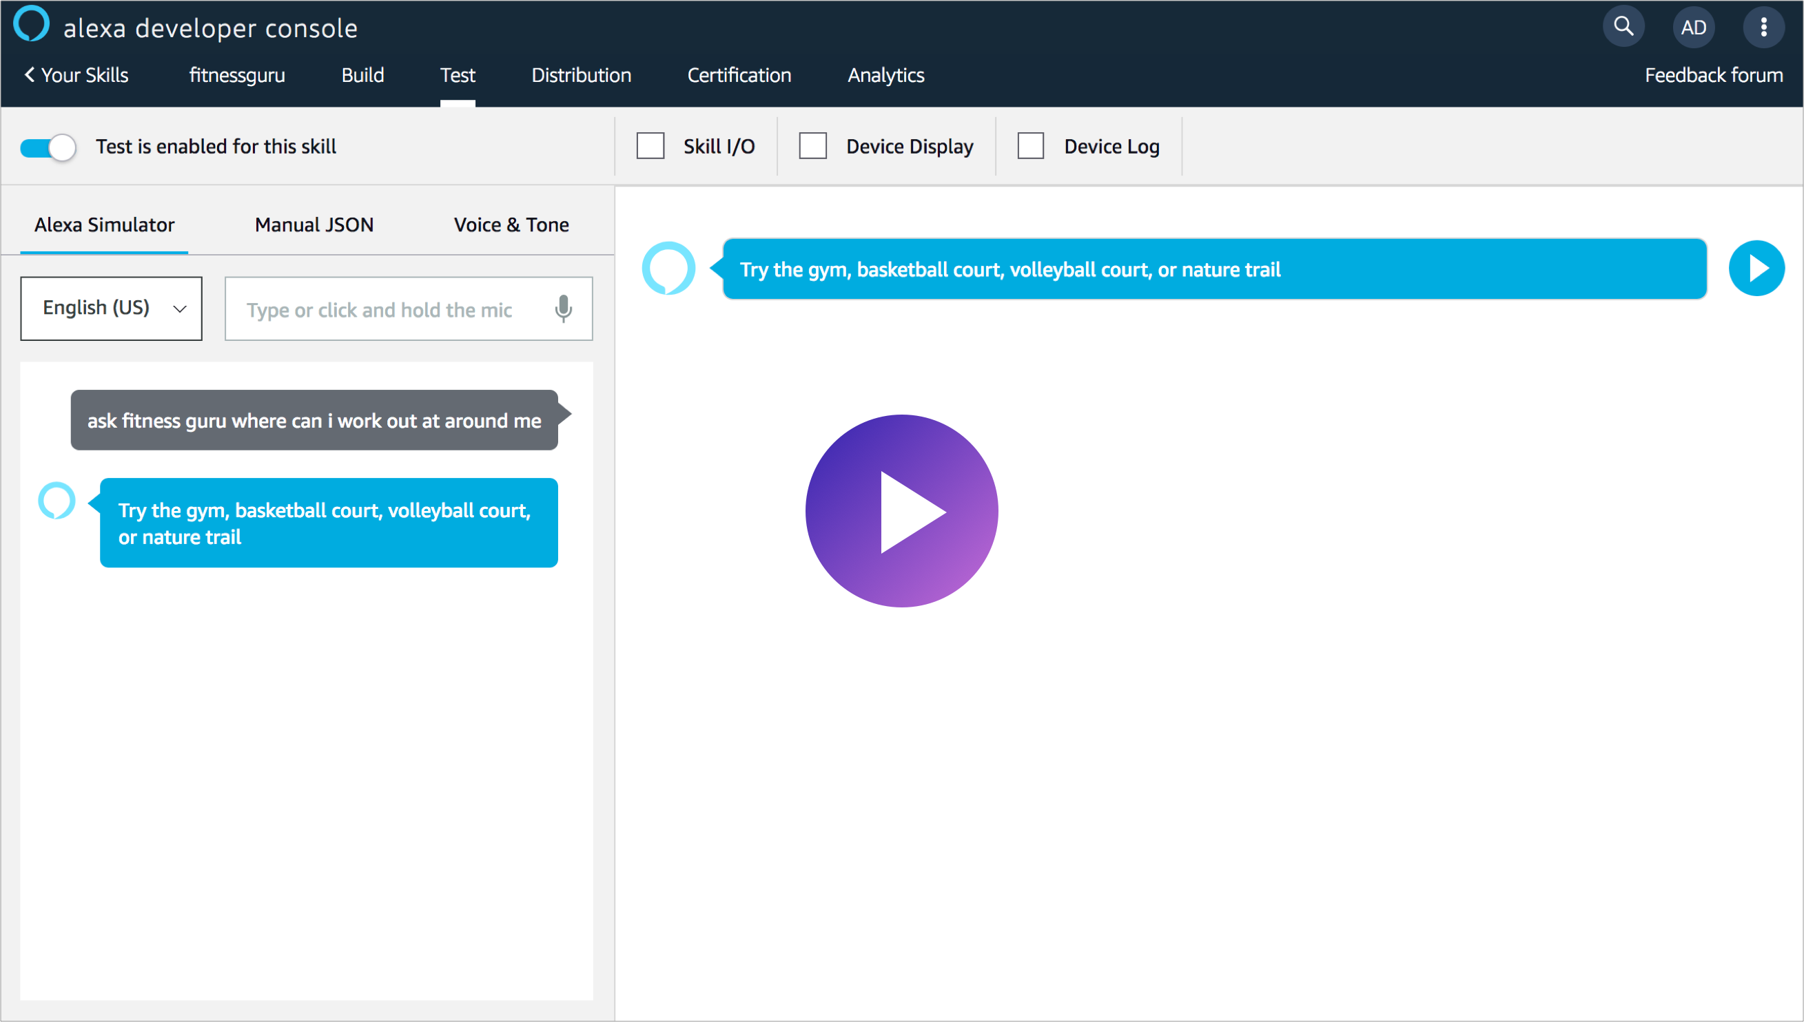1804x1022 pixels.
Task: Go back to Your Skills
Action: [76, 75]
